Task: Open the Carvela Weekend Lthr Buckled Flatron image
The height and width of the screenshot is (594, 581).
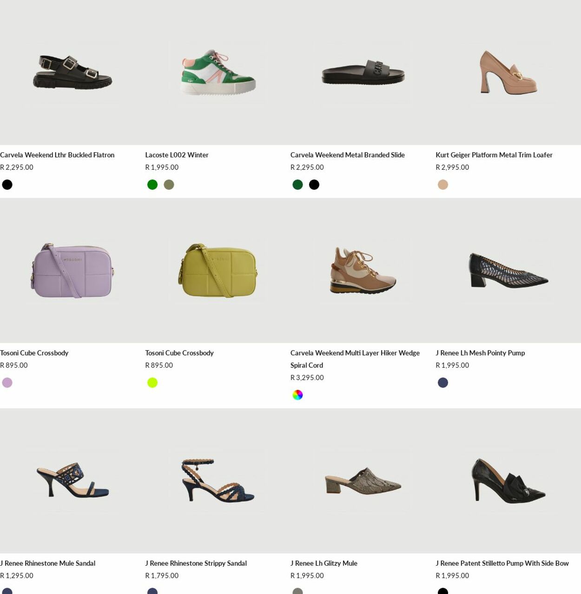Action: pyautogui.click(x=73, y=72)
